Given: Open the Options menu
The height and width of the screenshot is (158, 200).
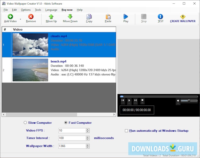Looking at the screenshot, I should [26, 10].
